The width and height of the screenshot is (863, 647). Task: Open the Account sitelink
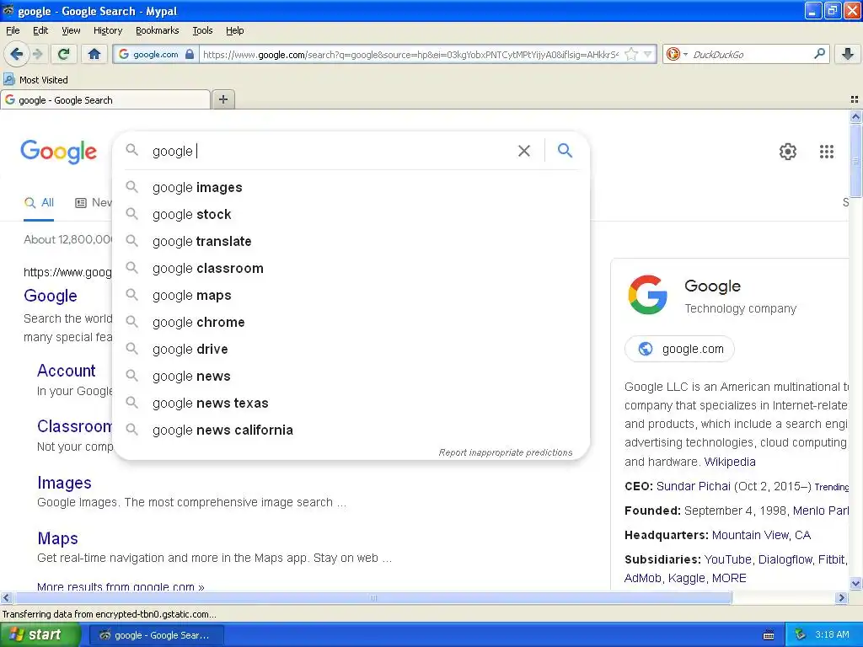coord(66,371)
